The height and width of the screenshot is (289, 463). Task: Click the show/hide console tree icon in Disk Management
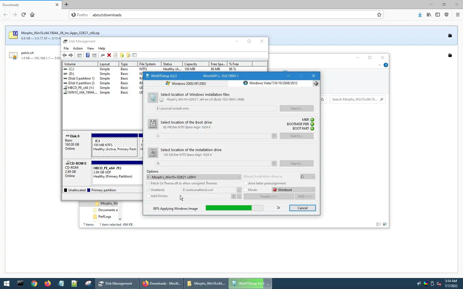click(79, 55)
